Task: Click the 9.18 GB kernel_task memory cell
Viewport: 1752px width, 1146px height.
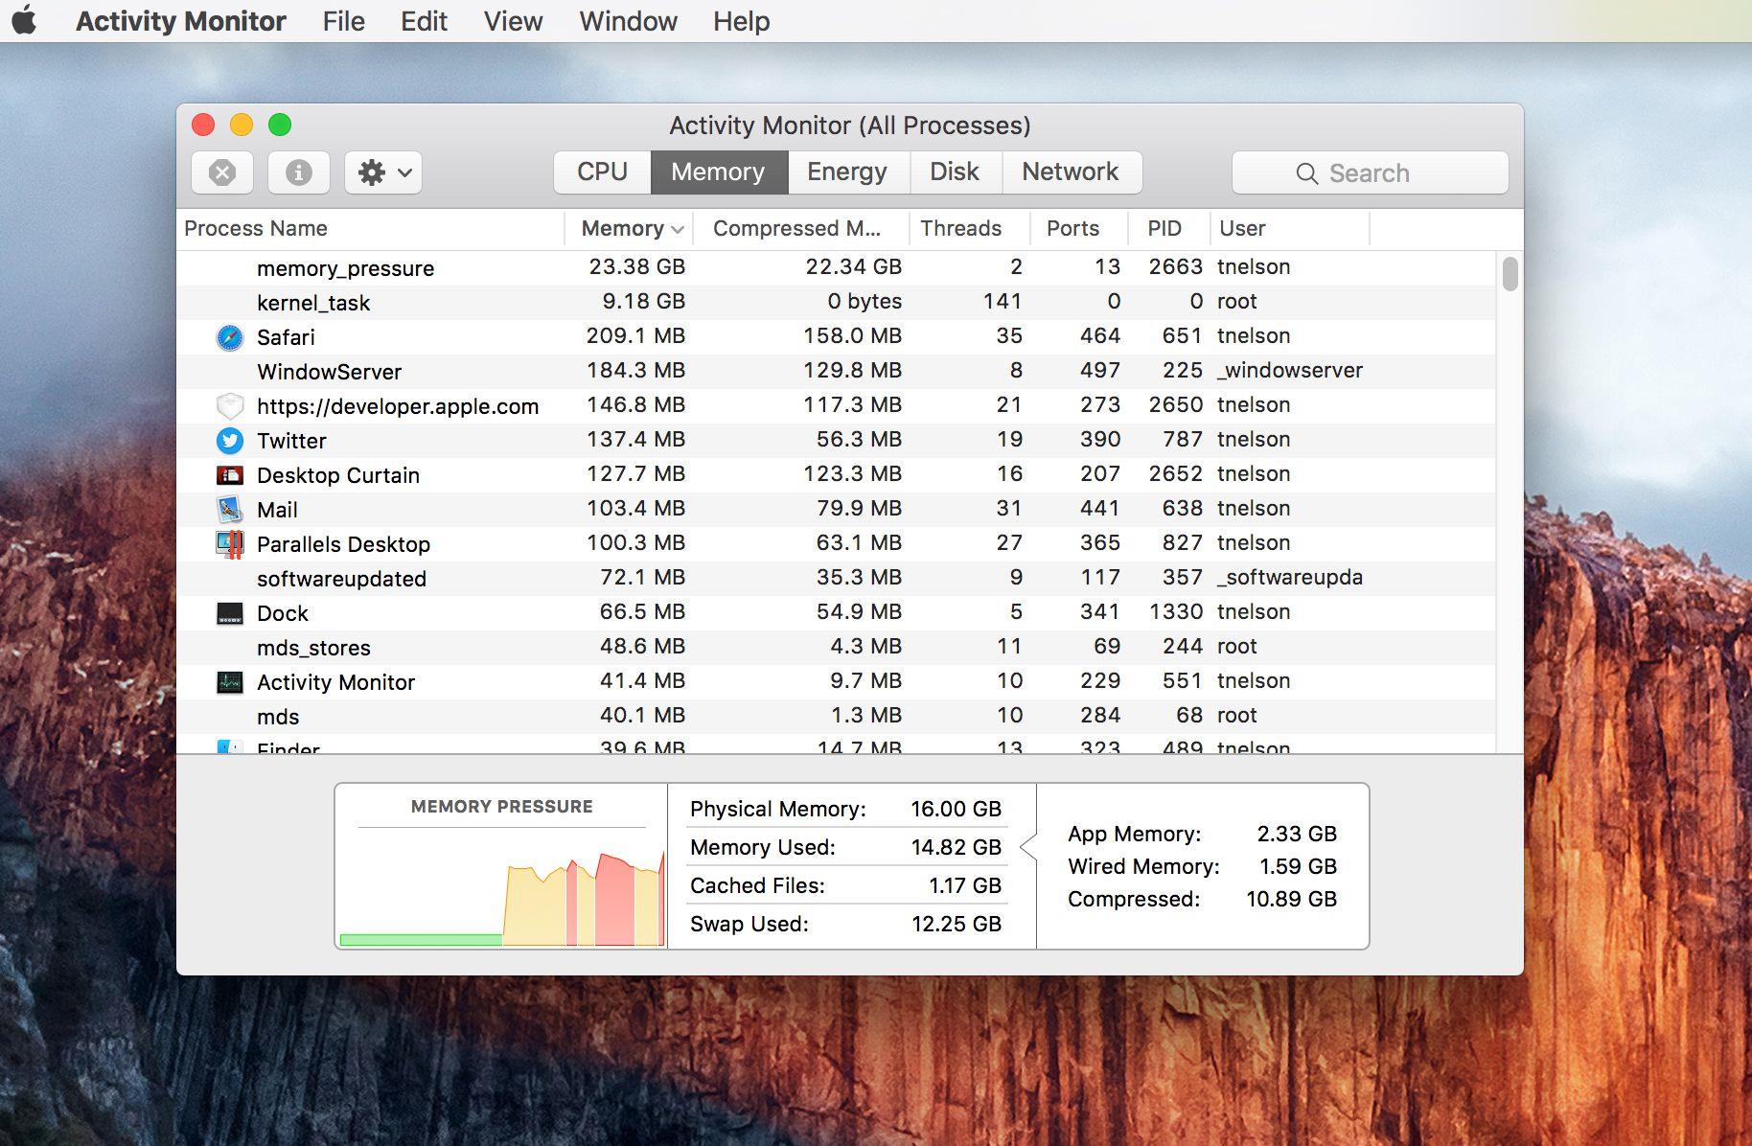Action: click(643, 301)
